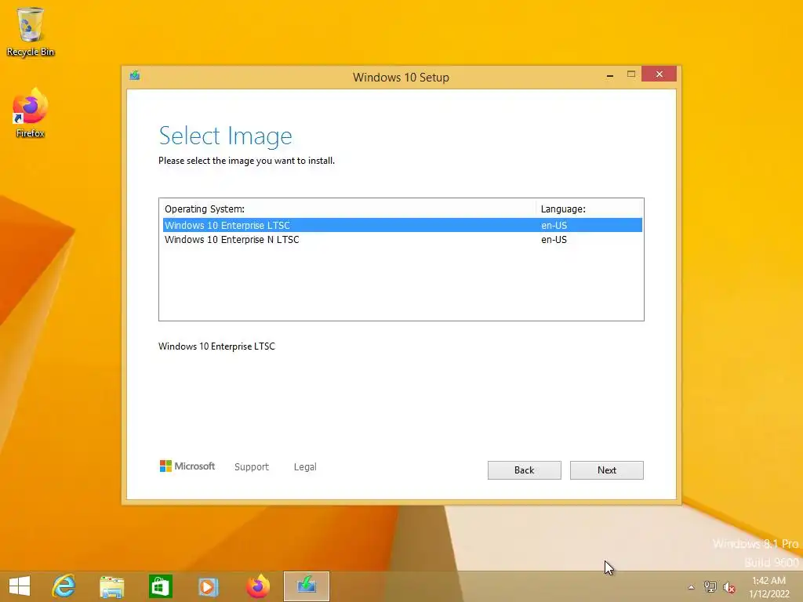Click en-US language of Enterprise N LTSC row
803x602 pixels.
pos(554,240)
